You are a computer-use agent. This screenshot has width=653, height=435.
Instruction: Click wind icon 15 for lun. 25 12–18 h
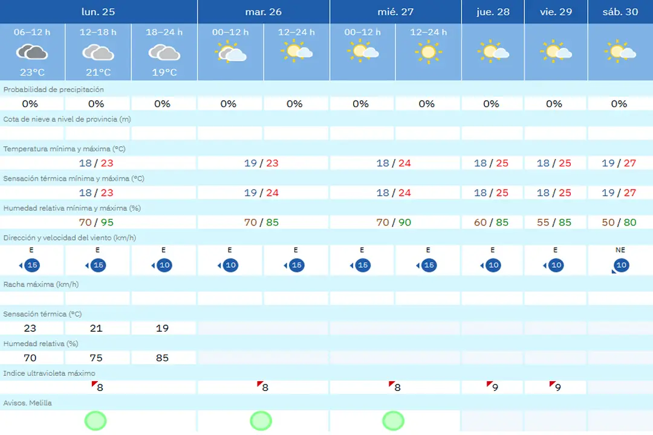[96, 265]
